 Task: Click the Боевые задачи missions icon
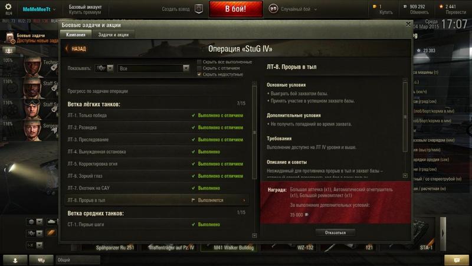click(x=10, y=38)
